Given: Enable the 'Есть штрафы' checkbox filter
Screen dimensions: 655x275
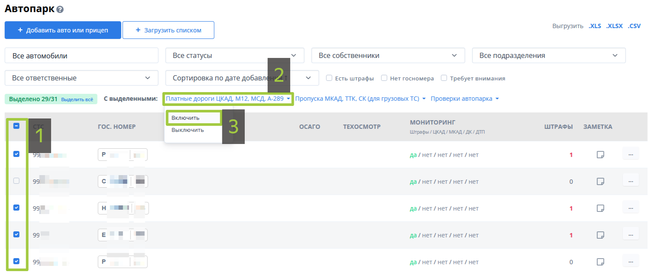Looking at the screenshot, I should point(329,78).
